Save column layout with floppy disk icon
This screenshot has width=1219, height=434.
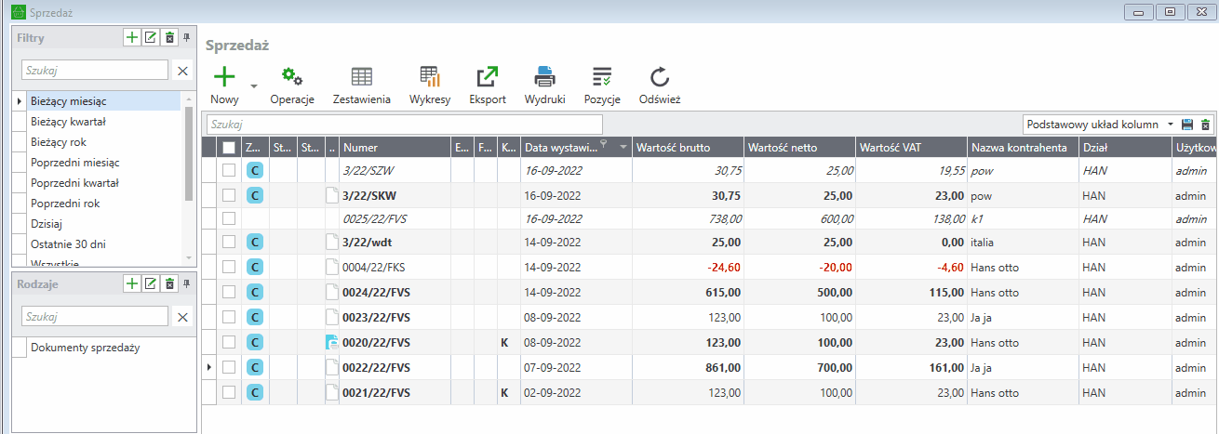tap(1187, 125)
